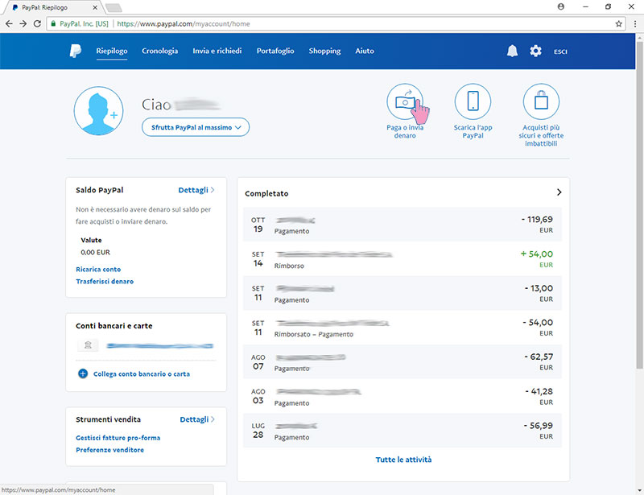The width and height of the screenshot is (644, 495).
Task: Open the Chrome three-dot menu
Action: click(x=635, y=24)
